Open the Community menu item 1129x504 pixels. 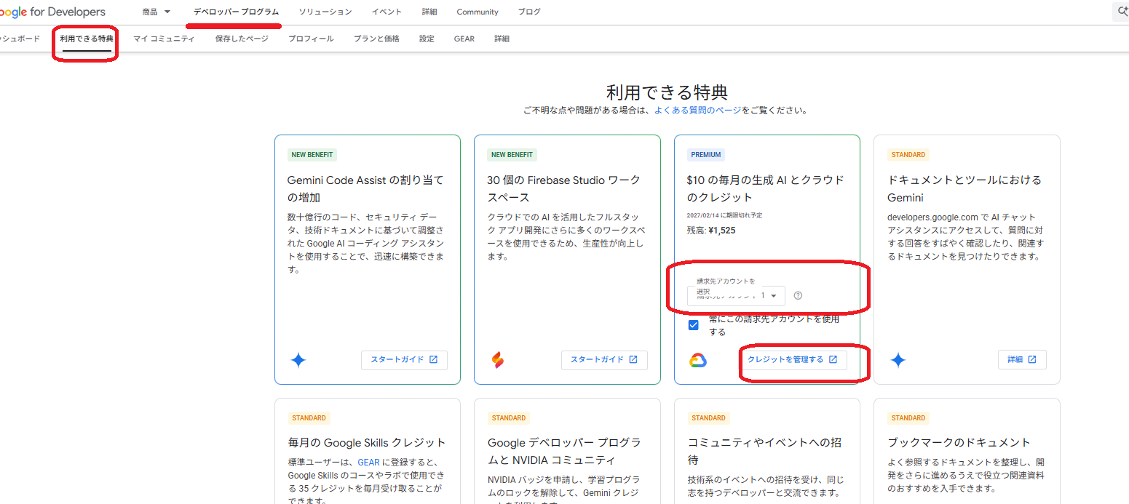point(477,11)
